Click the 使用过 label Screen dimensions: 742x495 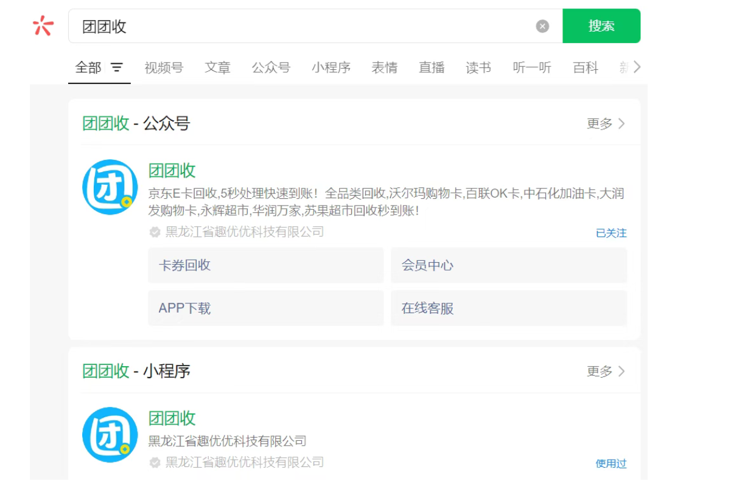click(611, 463)
